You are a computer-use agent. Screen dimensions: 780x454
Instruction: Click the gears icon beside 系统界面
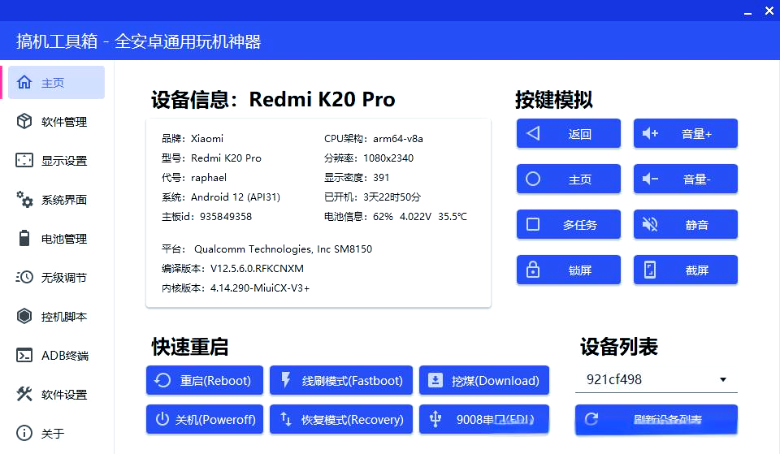point(24,199)
